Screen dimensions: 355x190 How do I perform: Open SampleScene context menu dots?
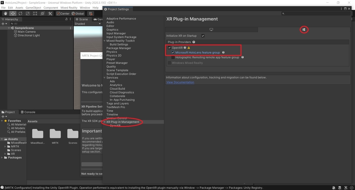pos(70,28)
